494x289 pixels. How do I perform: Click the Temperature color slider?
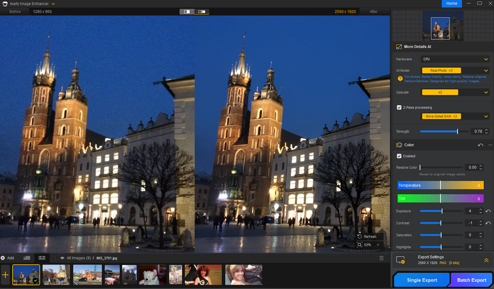[x=440, y=185]
